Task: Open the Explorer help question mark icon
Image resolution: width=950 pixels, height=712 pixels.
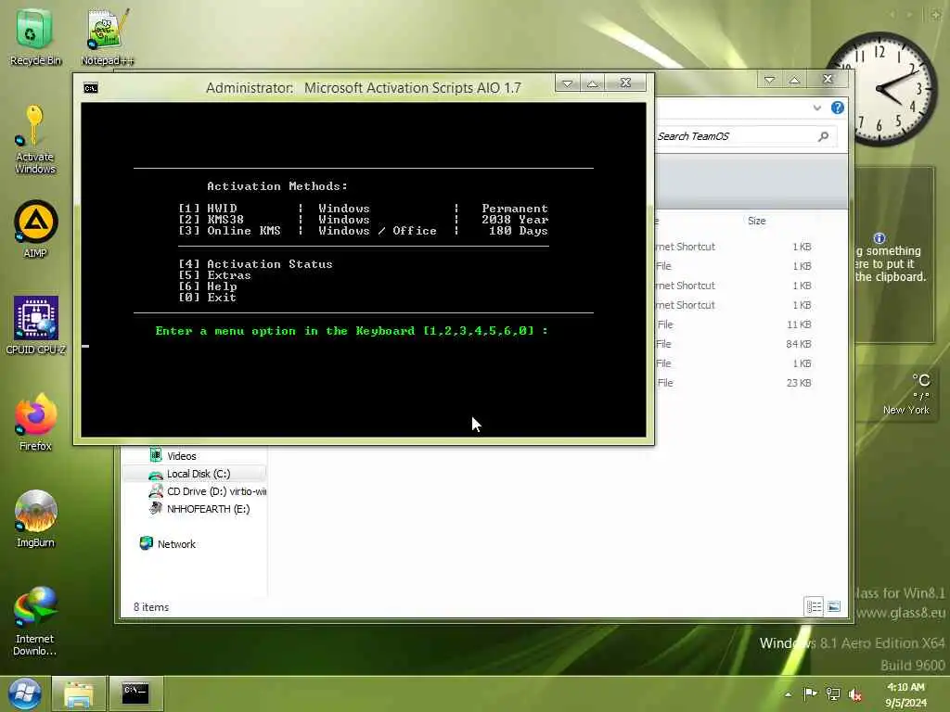Action: pos(838,108)
